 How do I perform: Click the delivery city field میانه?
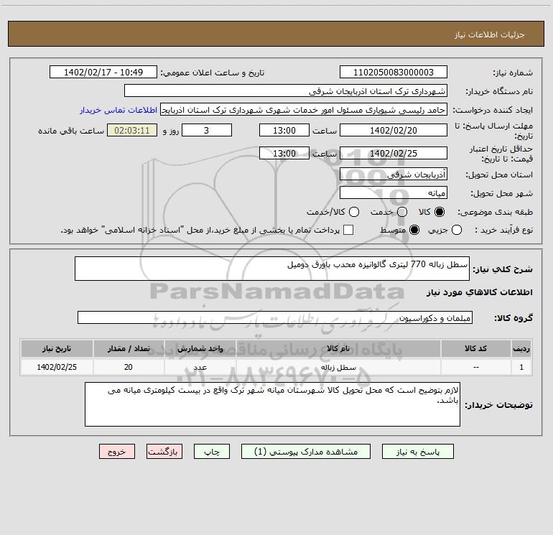coord(394,193)
